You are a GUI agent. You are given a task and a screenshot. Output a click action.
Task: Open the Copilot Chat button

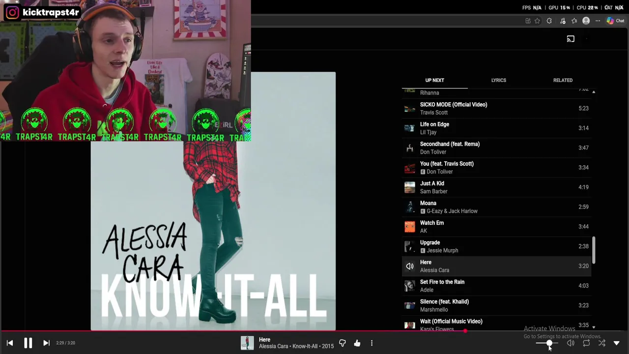[615, 21]
